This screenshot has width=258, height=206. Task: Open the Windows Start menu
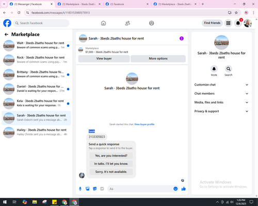pyautogui.click(x=5, y=202)
